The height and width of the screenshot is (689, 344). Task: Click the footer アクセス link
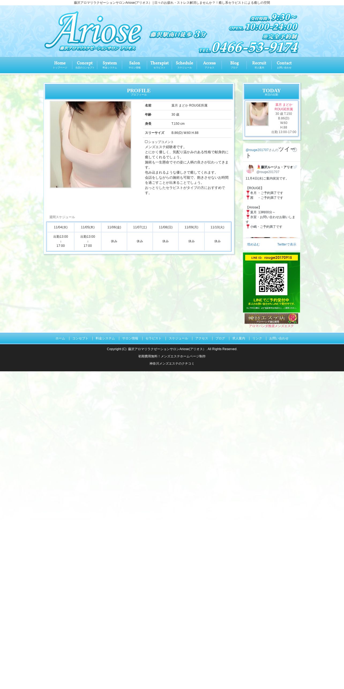click(x=201, y=338)
